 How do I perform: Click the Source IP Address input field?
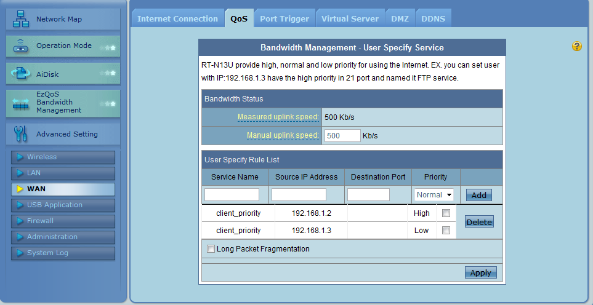coord(299,195)
